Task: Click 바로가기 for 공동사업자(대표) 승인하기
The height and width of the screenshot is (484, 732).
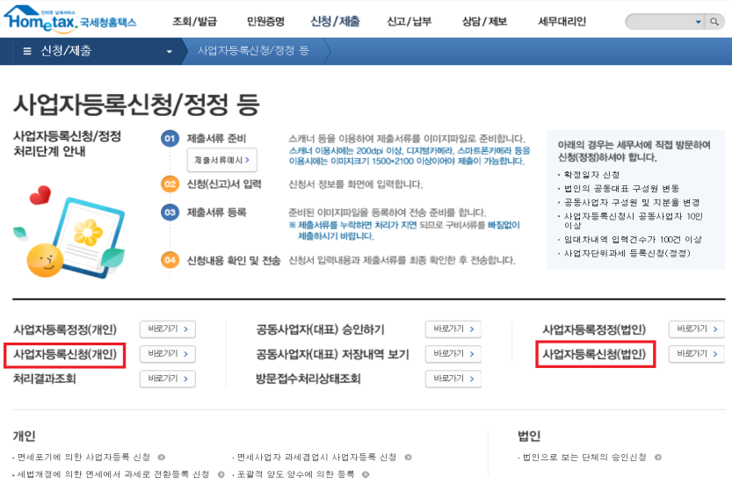Action: (453, 329)
